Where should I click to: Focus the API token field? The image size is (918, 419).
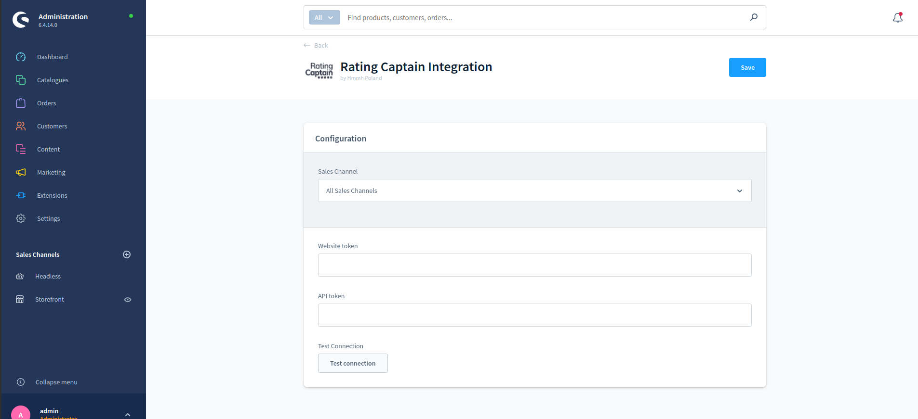pyautogui.click(x=534, y=315)
